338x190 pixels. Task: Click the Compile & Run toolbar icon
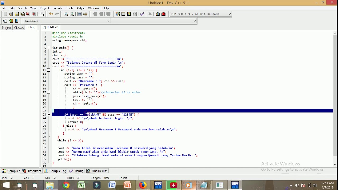[x=129, y=14]
